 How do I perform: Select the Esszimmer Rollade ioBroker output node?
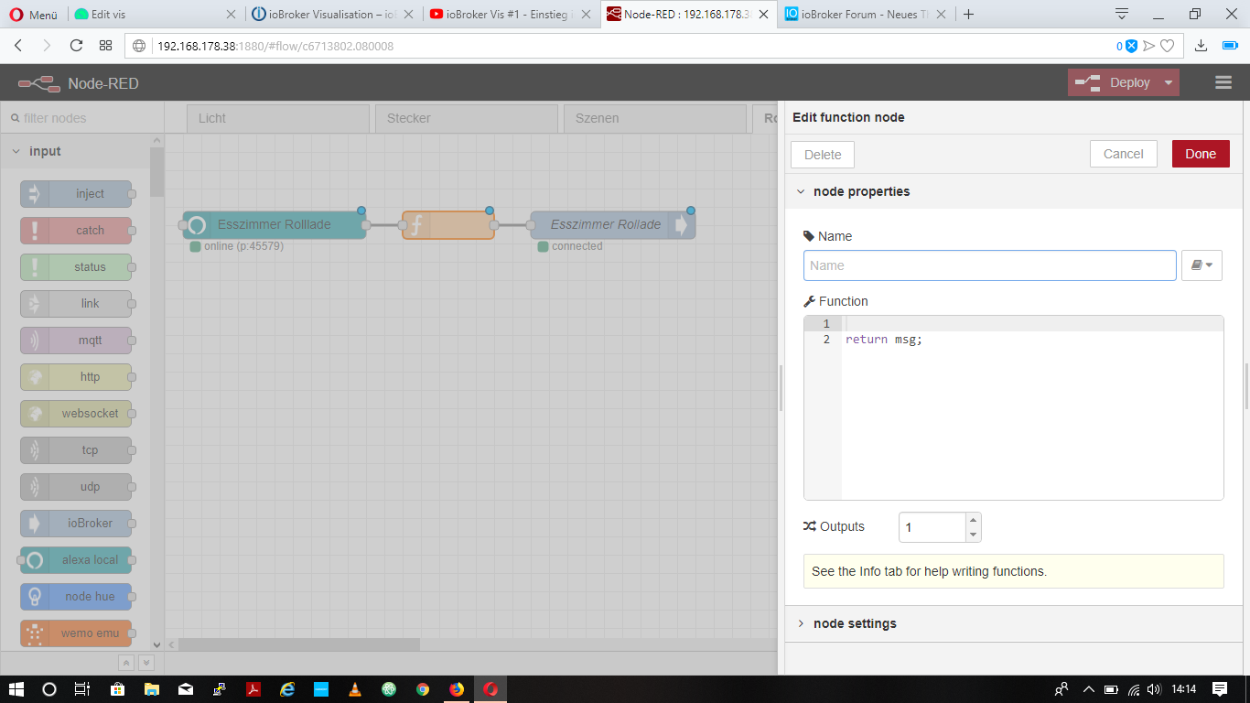click(x=613, y=224)
